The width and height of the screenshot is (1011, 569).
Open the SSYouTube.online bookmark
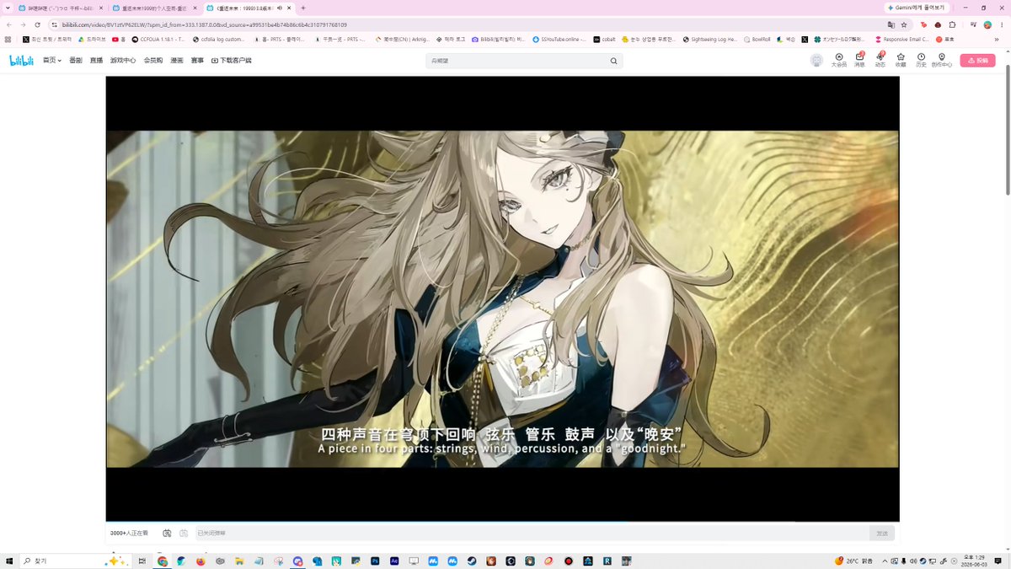(559, 39)
